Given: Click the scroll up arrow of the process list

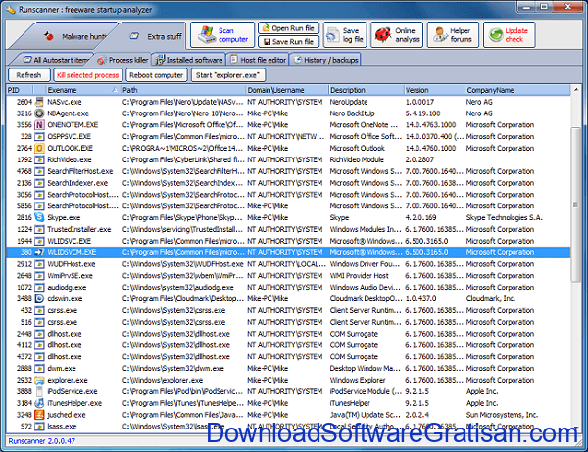Looking at the screenshot, I should [x=575, y=90].
